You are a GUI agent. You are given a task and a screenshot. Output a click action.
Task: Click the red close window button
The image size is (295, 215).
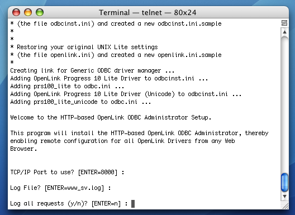click(x=16, y=12)
